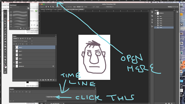
Task: Create a new group folder in Layers panel
Action: pyautogui.click(x=48, y=80)
